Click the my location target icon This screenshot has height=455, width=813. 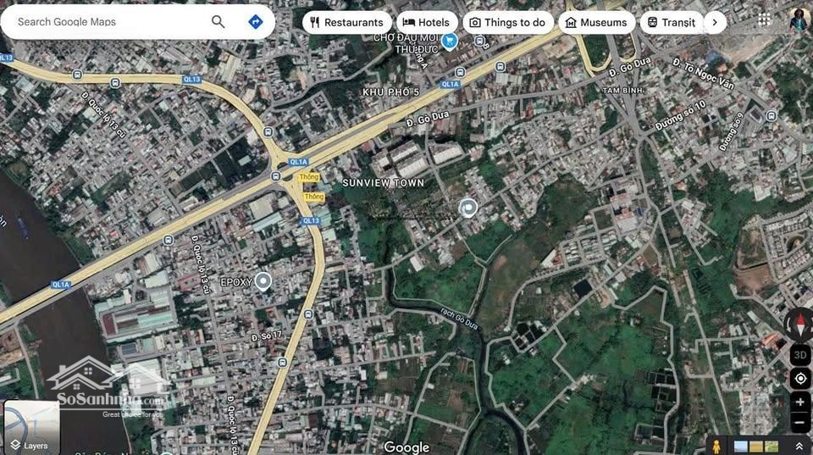[x=800, y=379]
